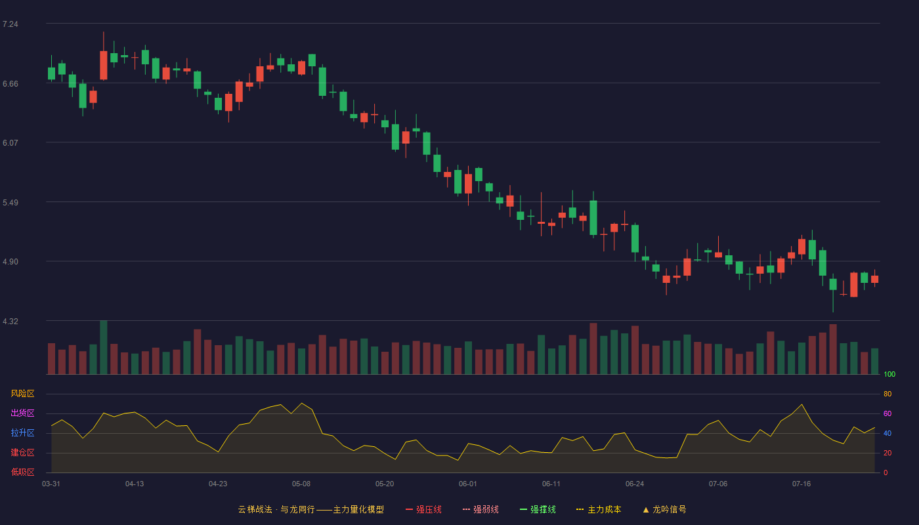The height and width of the screenshot is (525, 919).
Task: Click the 20 indicator scale label
Action: coord(887,453)
